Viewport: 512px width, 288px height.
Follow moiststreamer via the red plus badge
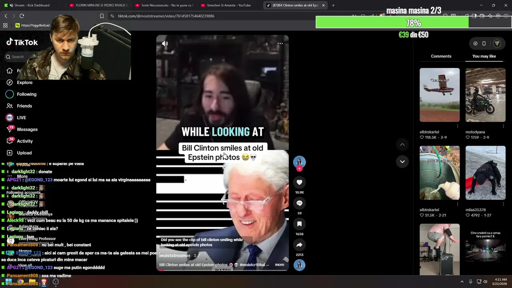click(299, 169)
